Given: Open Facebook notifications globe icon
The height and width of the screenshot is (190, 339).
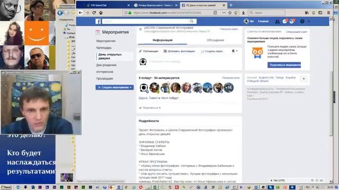Looking at the screenshot, I should tap(292, 21).
